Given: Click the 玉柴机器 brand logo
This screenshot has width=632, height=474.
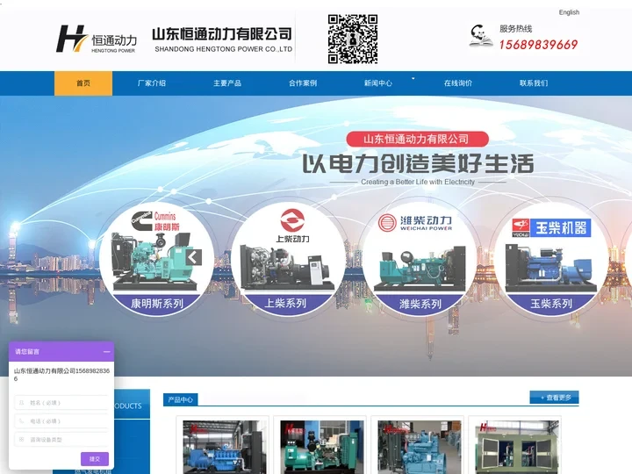Looking at the screenshot, I should point(551,227).
